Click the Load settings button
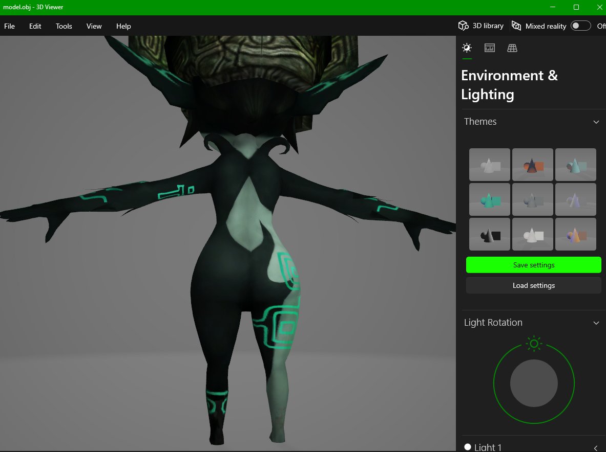The height and width of the screenshot is (452, 606). point(533,285)
